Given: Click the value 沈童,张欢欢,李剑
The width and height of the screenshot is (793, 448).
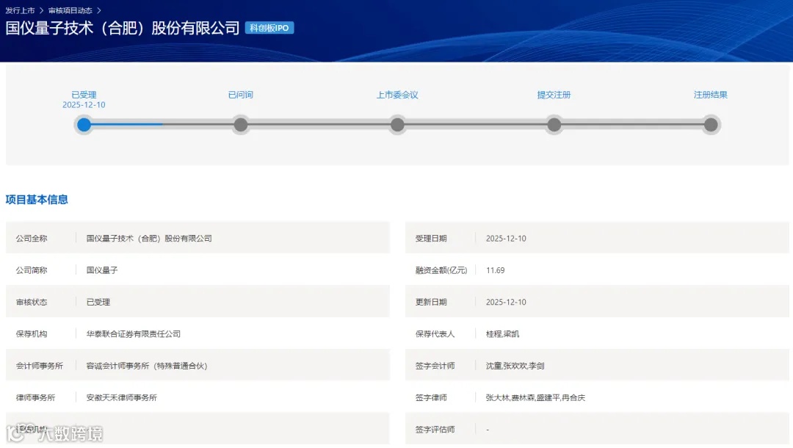Looking at the screenshot, I should click(515, 366).
